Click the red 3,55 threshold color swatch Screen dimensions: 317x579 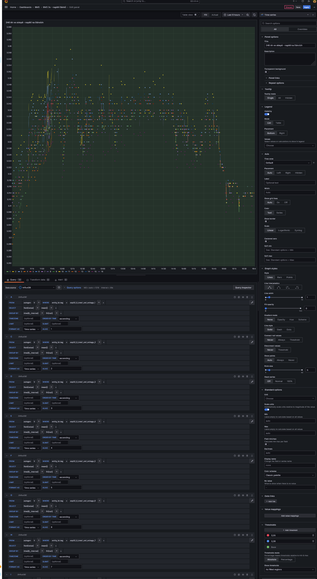268,535
